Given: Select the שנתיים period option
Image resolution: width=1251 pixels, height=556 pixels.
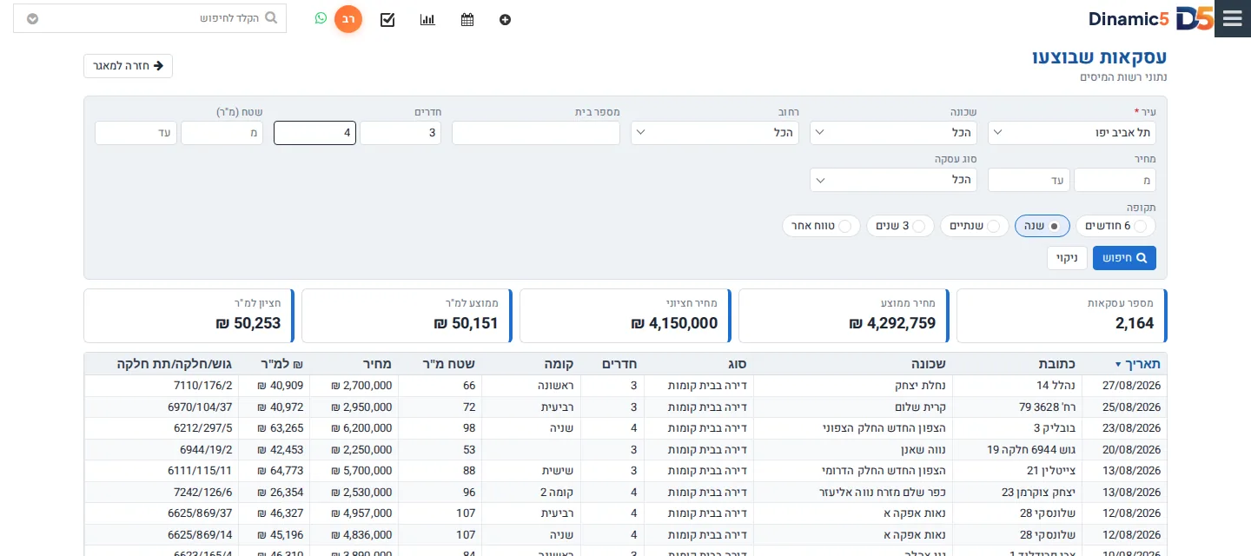Looking at the screenshot, I should [x=975, y=226].
